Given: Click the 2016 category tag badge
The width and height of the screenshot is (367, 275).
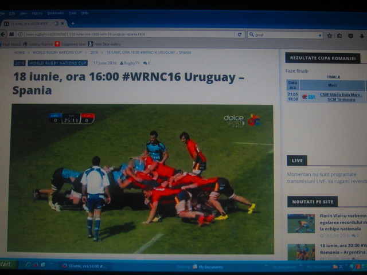Looking at the screenshot, I should [19, 63].
